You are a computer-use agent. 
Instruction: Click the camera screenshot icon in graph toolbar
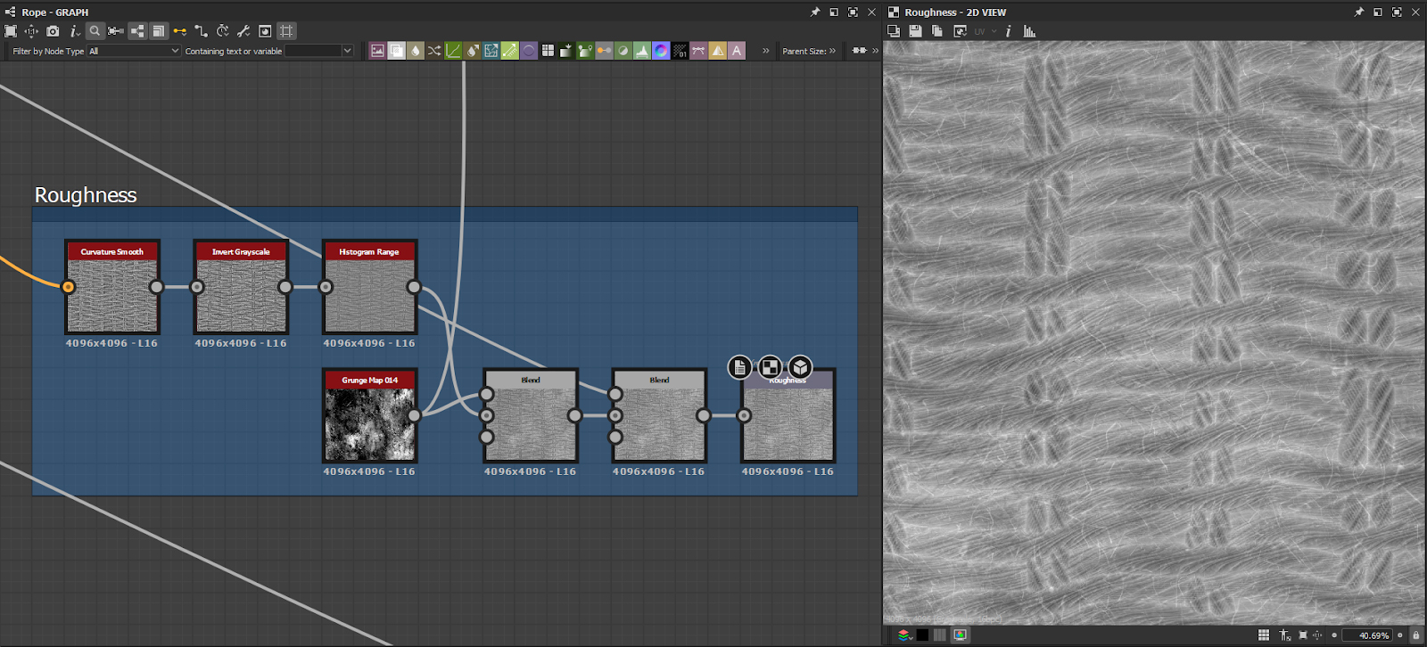coord(53,31)
